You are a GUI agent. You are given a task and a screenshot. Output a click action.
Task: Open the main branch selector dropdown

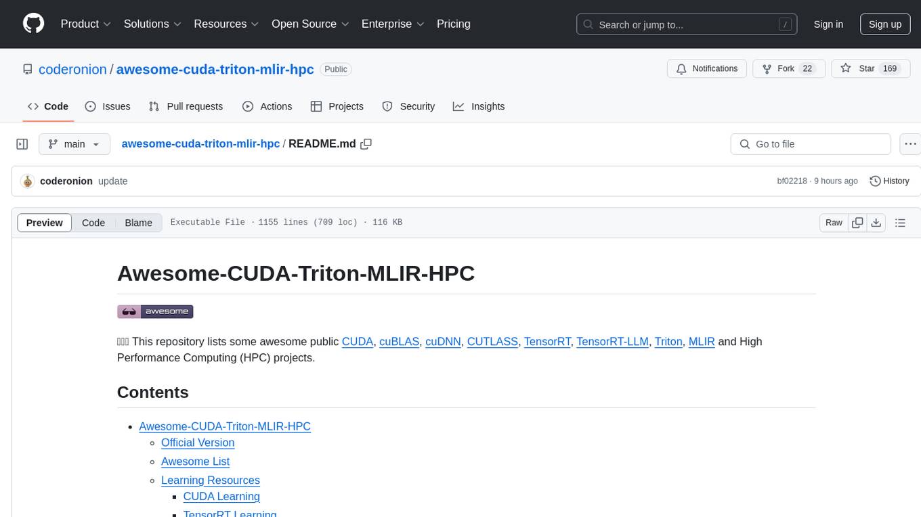pos(74,144)
